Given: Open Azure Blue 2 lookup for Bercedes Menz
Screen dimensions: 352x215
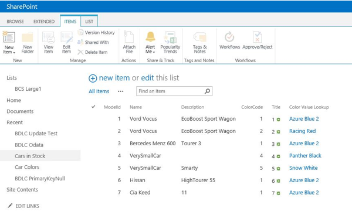Looking at the screenshot, I should click(x=304, y=144).
